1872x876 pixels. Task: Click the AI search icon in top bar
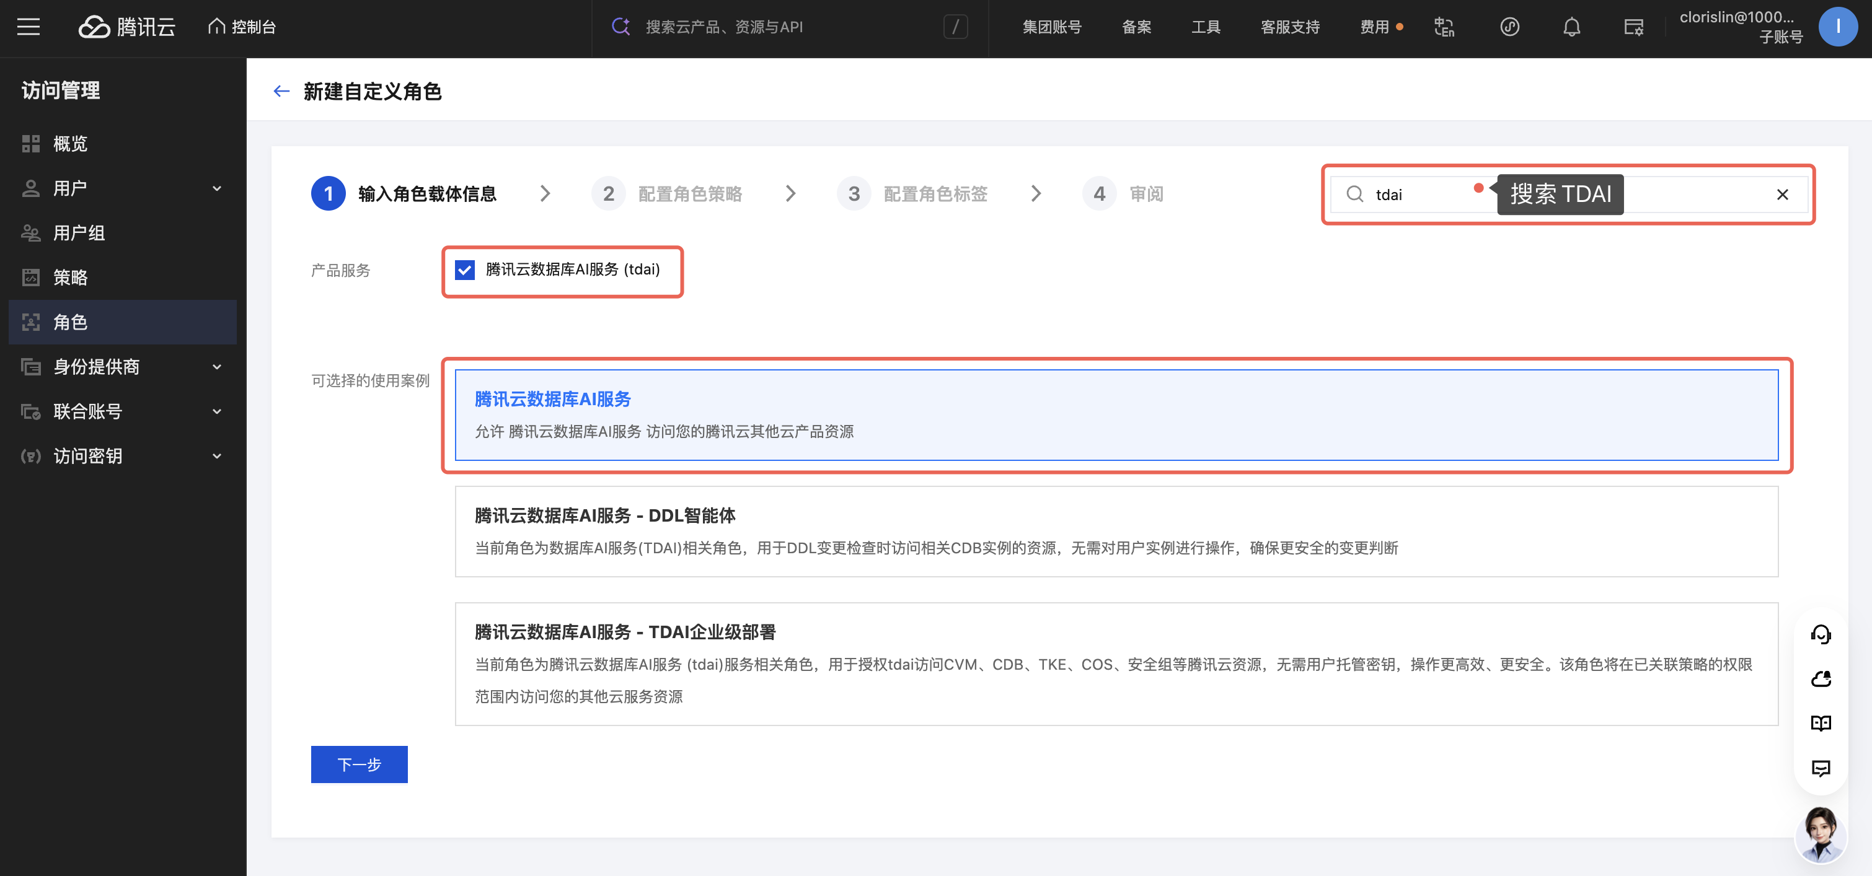620,27
